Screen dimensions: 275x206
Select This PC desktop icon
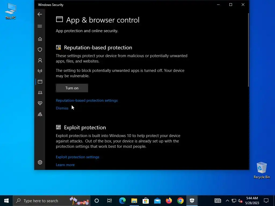[10, 11]
